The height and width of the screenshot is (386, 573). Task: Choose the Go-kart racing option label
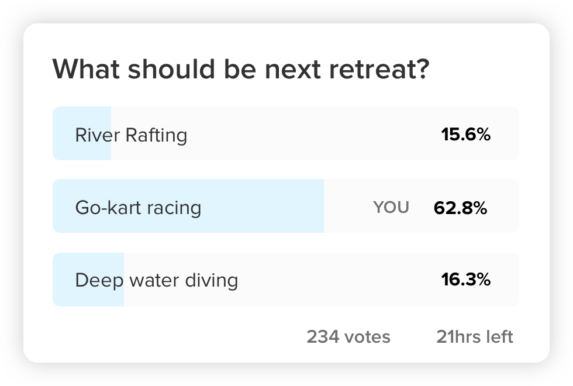(x=138, y=208)
